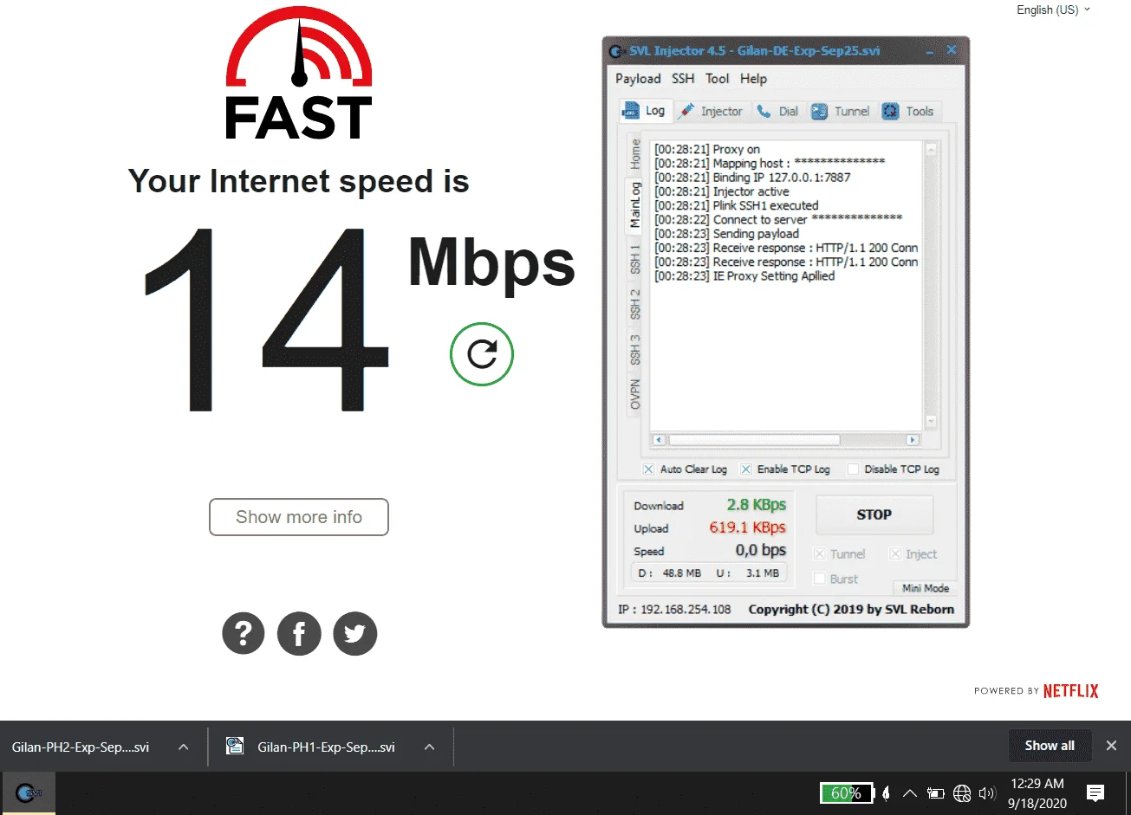Close the downloads bar with X

click(x=1111, y=746)
